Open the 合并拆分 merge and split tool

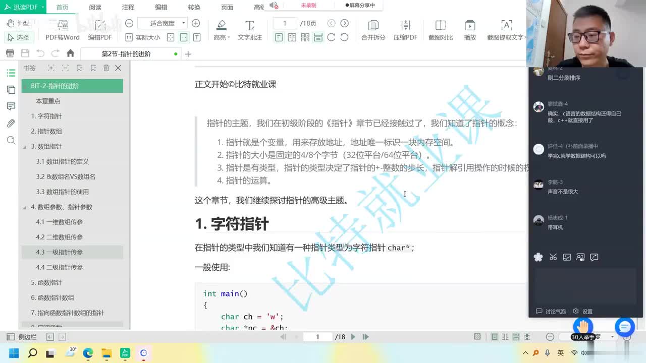coord(373,31)
